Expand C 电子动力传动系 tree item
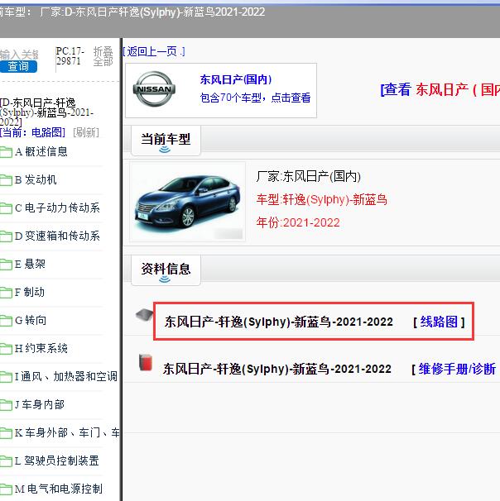 [x=57, y=208]
